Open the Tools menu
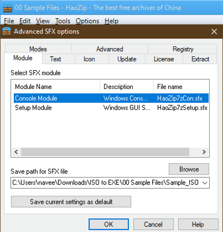This screenshot has height=232, width=223. [x=63, y=21]
